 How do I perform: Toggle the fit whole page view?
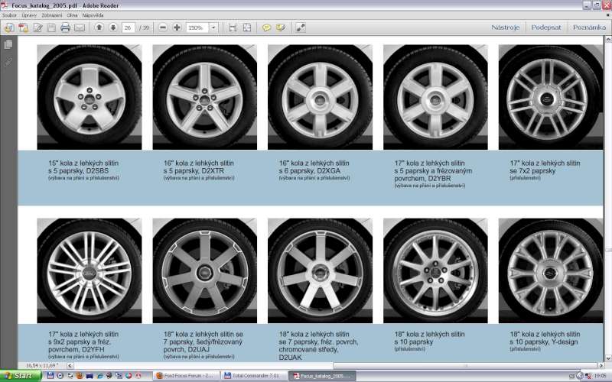[246, 28]
